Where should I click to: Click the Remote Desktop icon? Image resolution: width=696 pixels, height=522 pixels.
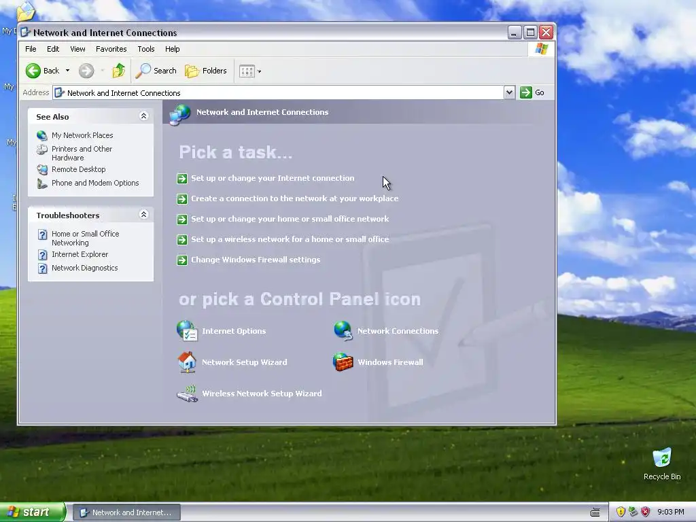pos(42,169)
